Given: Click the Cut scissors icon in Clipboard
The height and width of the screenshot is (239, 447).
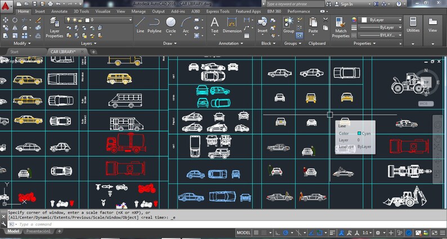Looking at the screenshot, I should click(325, 20).
